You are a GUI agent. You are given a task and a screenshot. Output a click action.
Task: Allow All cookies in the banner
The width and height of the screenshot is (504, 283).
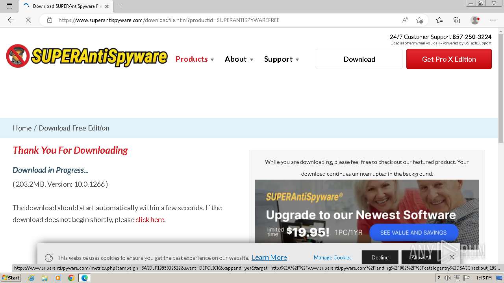[x=421, y=257]
